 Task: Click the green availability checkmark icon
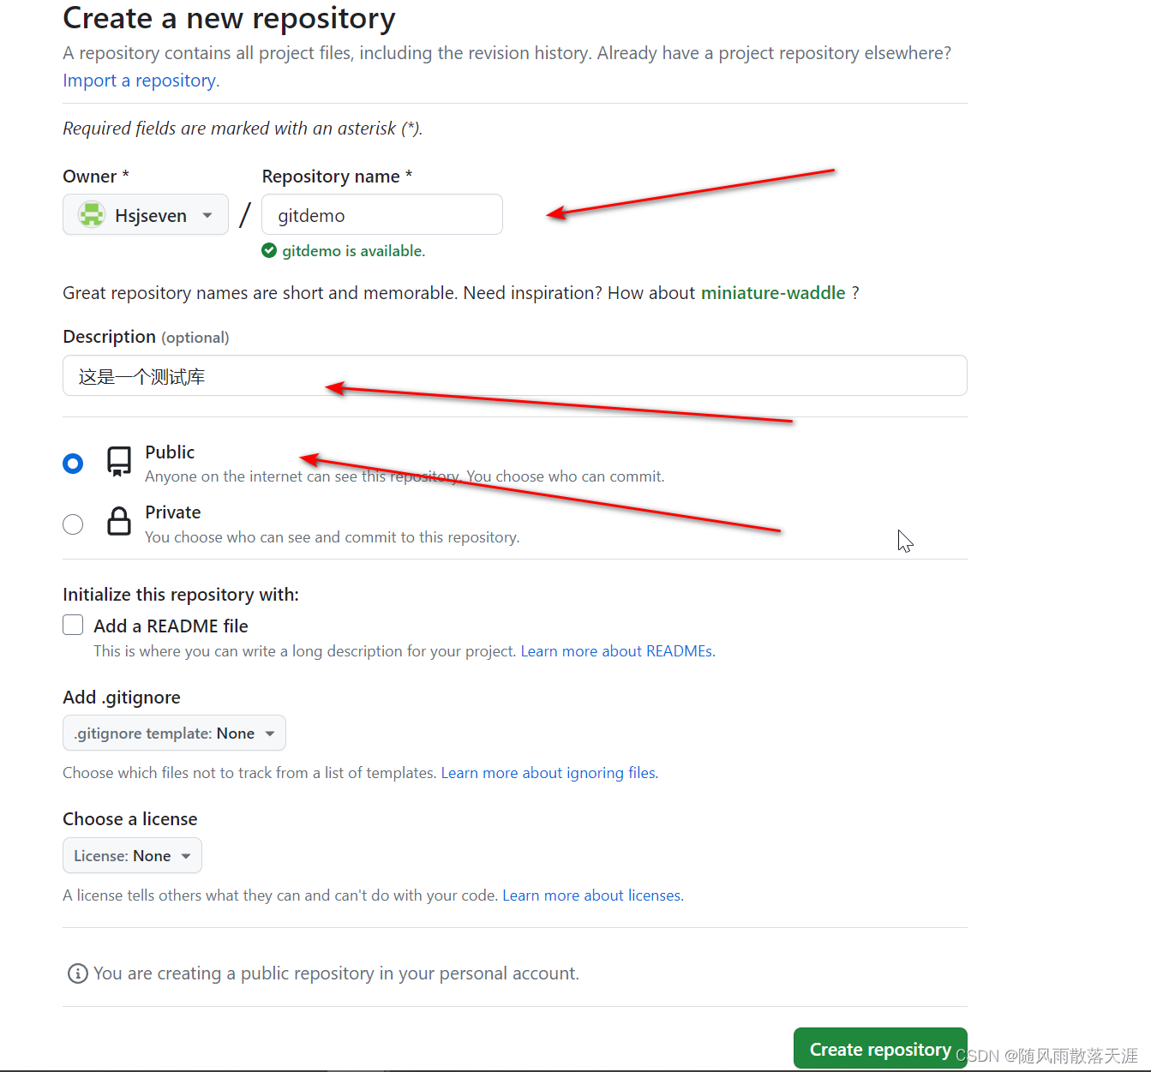(x=269, y=250)
